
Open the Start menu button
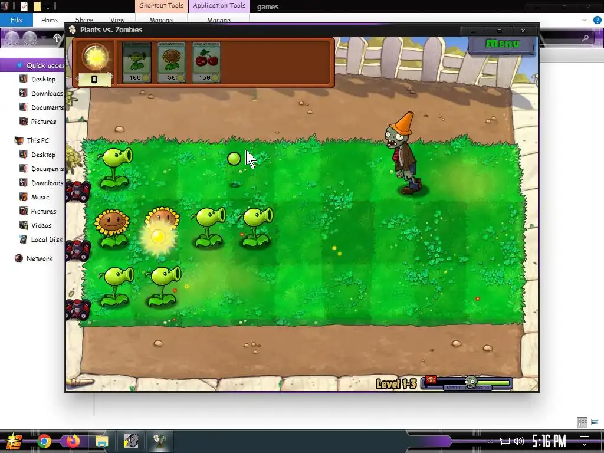pos(14,441)
